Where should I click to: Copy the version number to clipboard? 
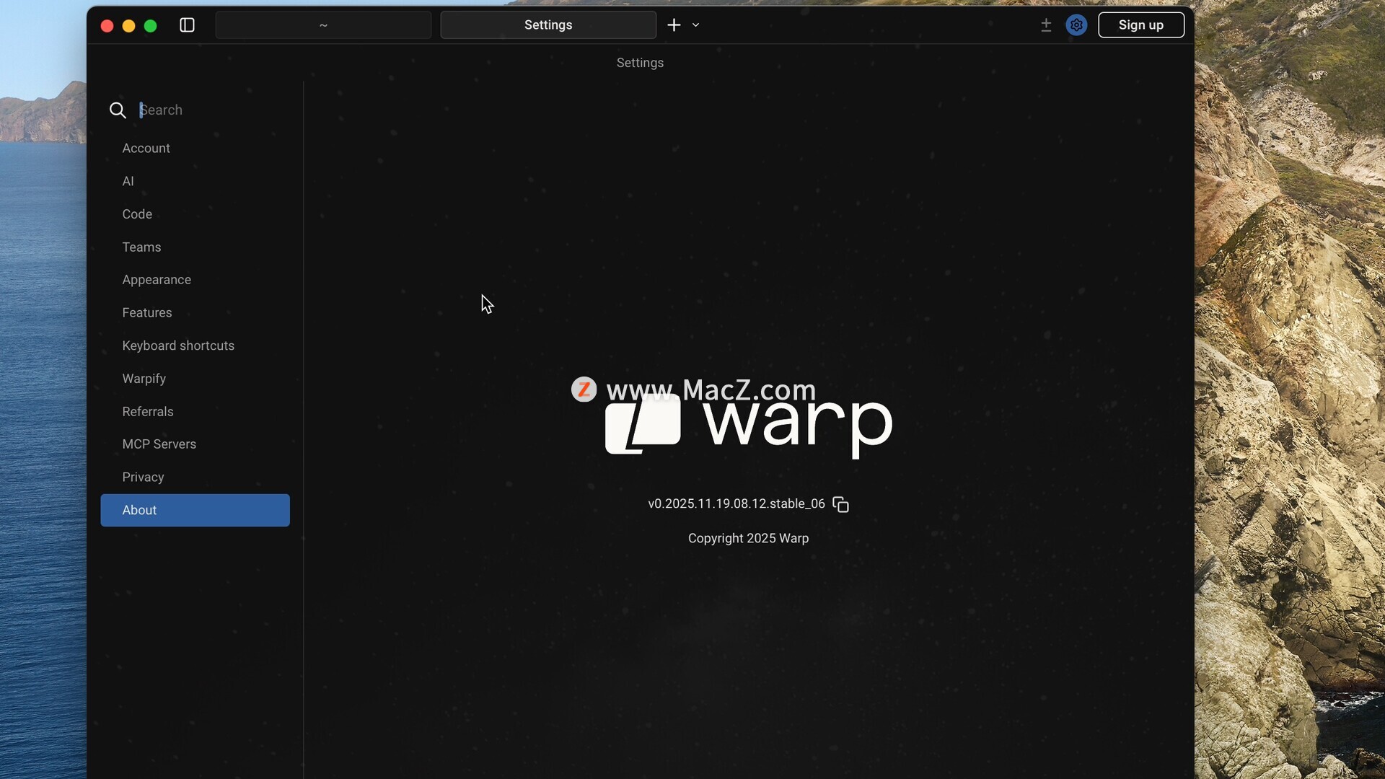(840, 504)
